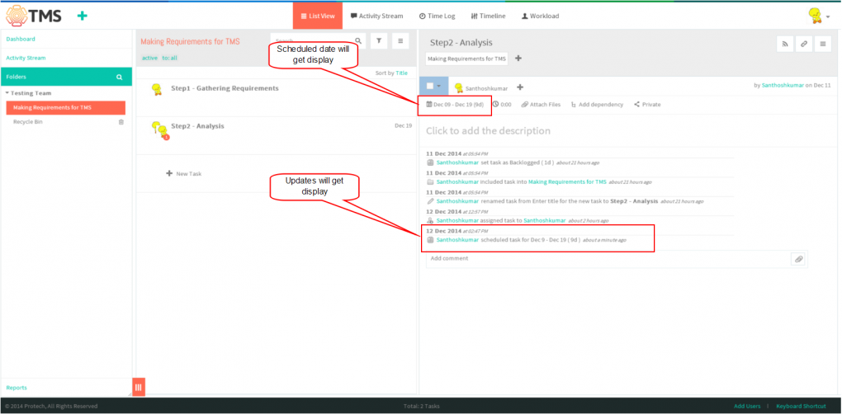Click the search magnifier in task list
The height and width of the screenshot is (414, 842).
(358, 40)
